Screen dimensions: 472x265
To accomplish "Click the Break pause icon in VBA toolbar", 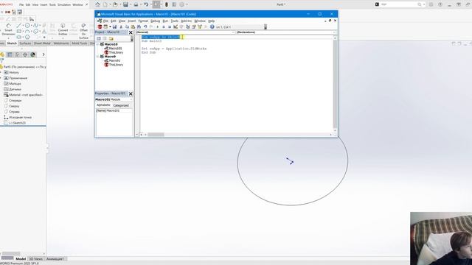I will (164, 27).
